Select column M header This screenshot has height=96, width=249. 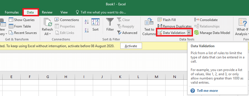pos(156,77)
